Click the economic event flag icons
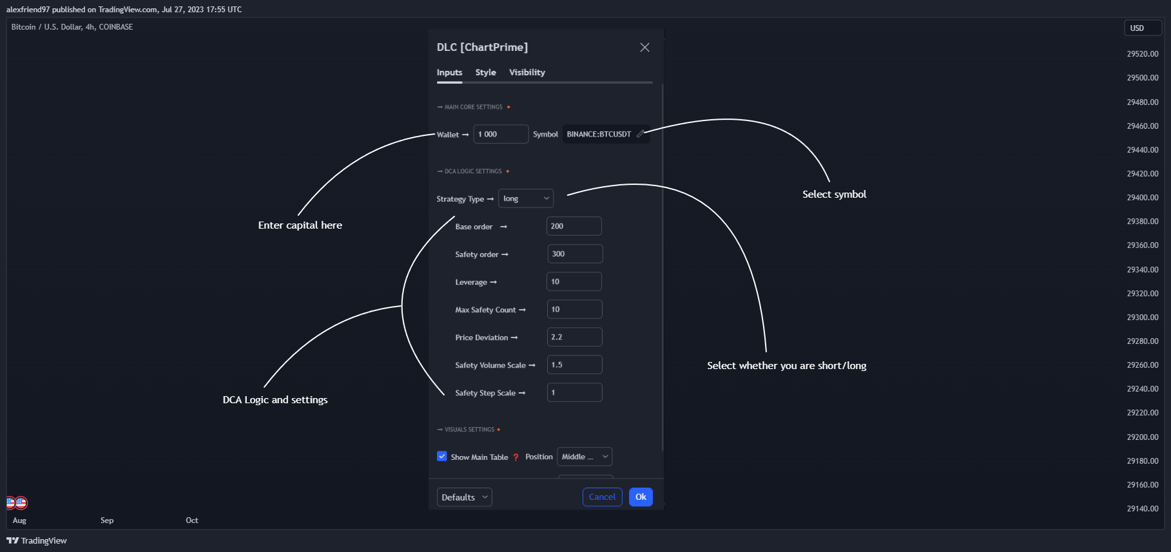1171x552 pixels. click(x=17, y=502)
